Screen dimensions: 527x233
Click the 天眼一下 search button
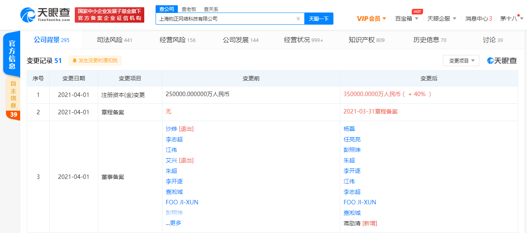pos(318,19)
